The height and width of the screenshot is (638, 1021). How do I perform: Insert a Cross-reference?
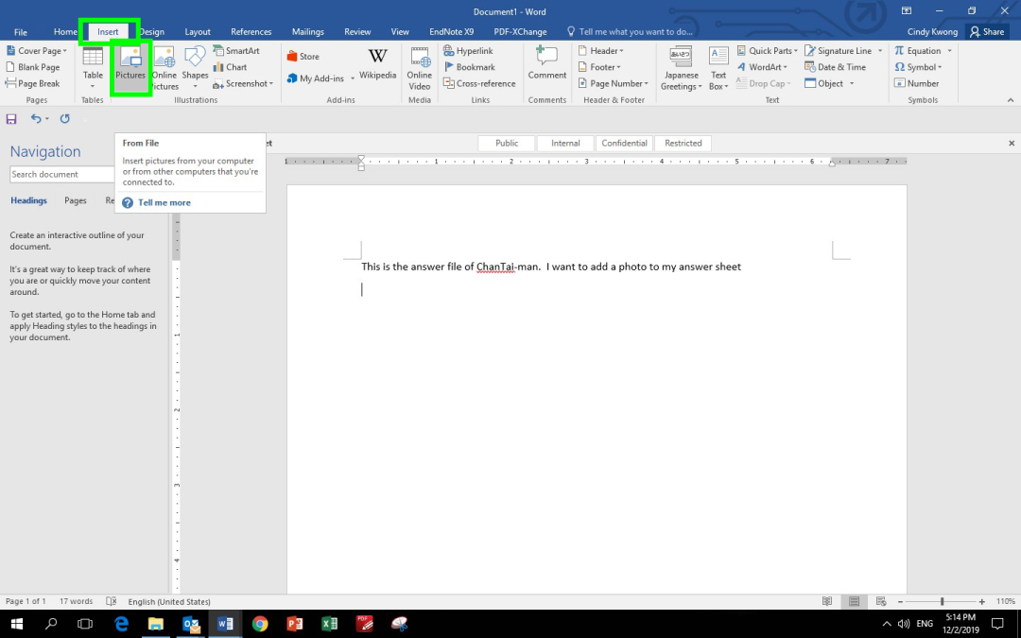(479, 83)
